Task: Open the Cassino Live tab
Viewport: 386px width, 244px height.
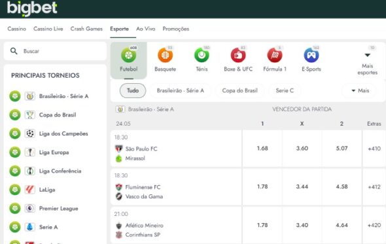Action: pyautogui.click(x=48, y=29)
